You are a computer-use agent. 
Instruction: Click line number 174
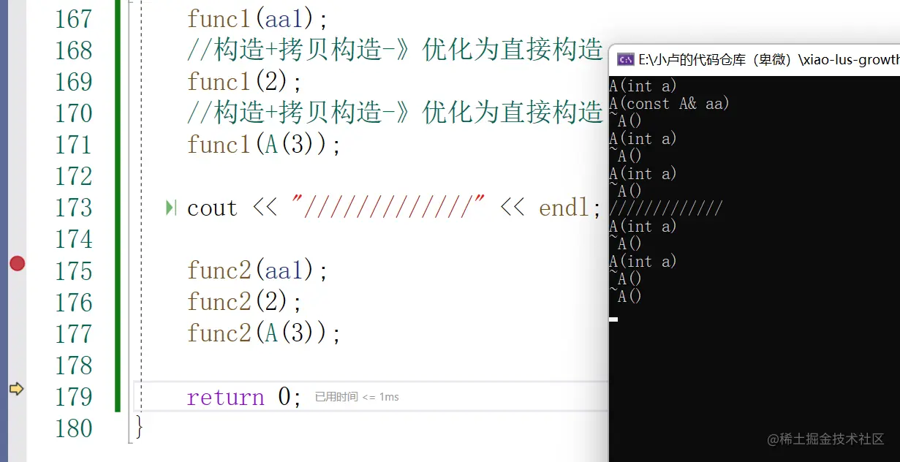74,239
